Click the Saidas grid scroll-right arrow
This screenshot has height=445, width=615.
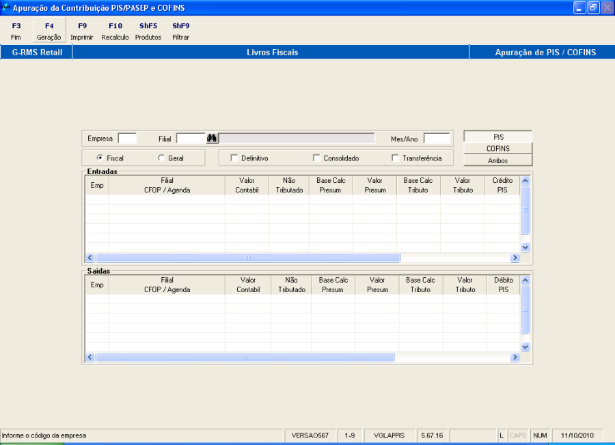tap(515, 357)
